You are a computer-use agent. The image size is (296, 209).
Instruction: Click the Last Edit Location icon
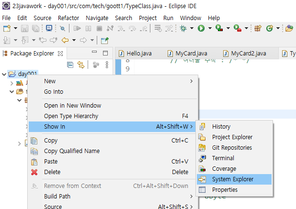43,40
